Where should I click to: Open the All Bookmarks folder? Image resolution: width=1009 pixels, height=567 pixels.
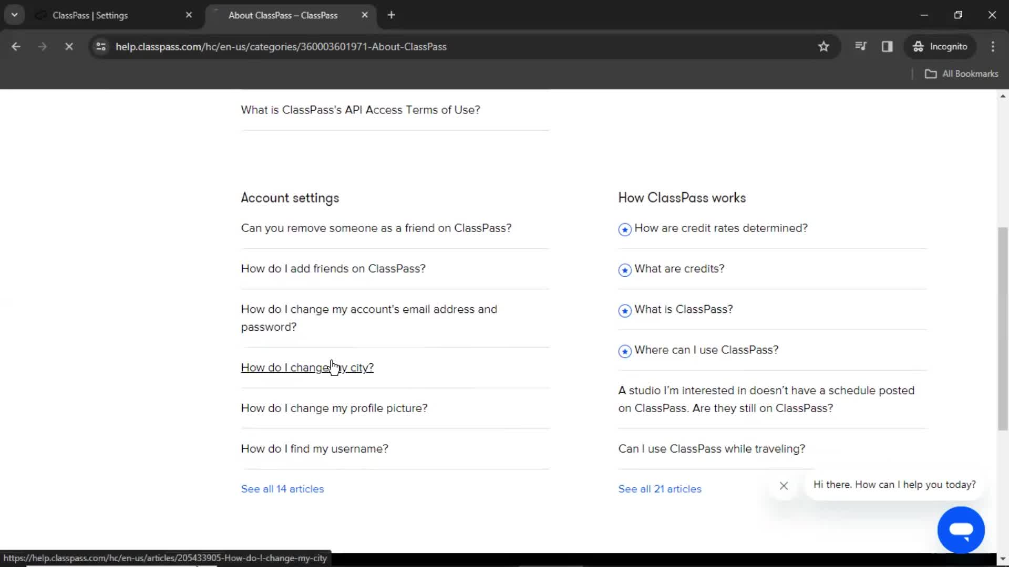point(961,74)
